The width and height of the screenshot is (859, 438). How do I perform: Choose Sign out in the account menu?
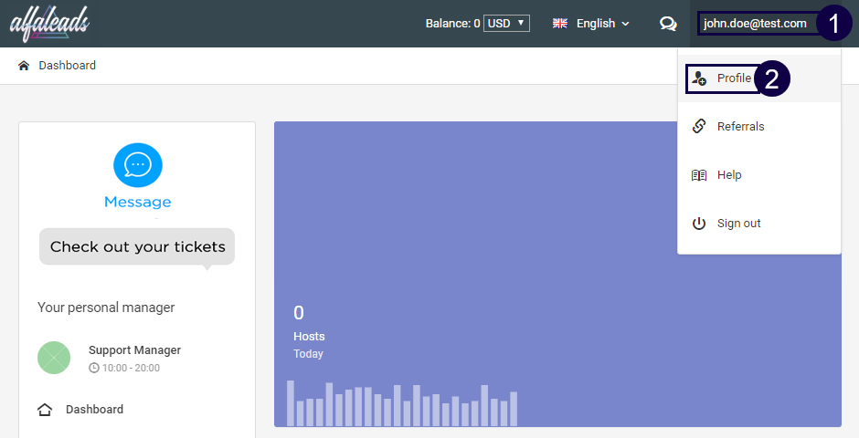738,224
